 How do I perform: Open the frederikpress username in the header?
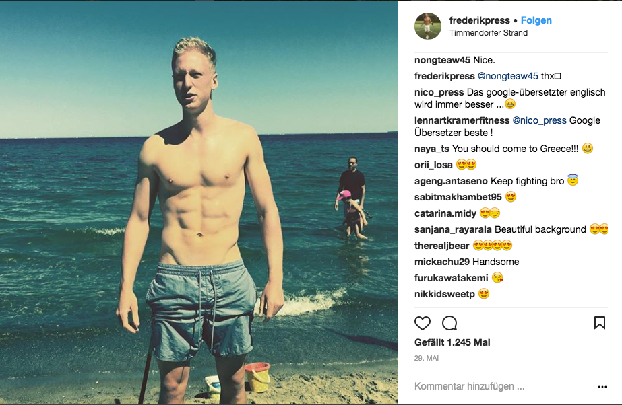480,20
